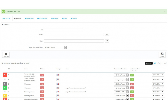Click French flag in first Robe imprimée row
Viewport: 168px width, 107px height.
tap(58, 92)
